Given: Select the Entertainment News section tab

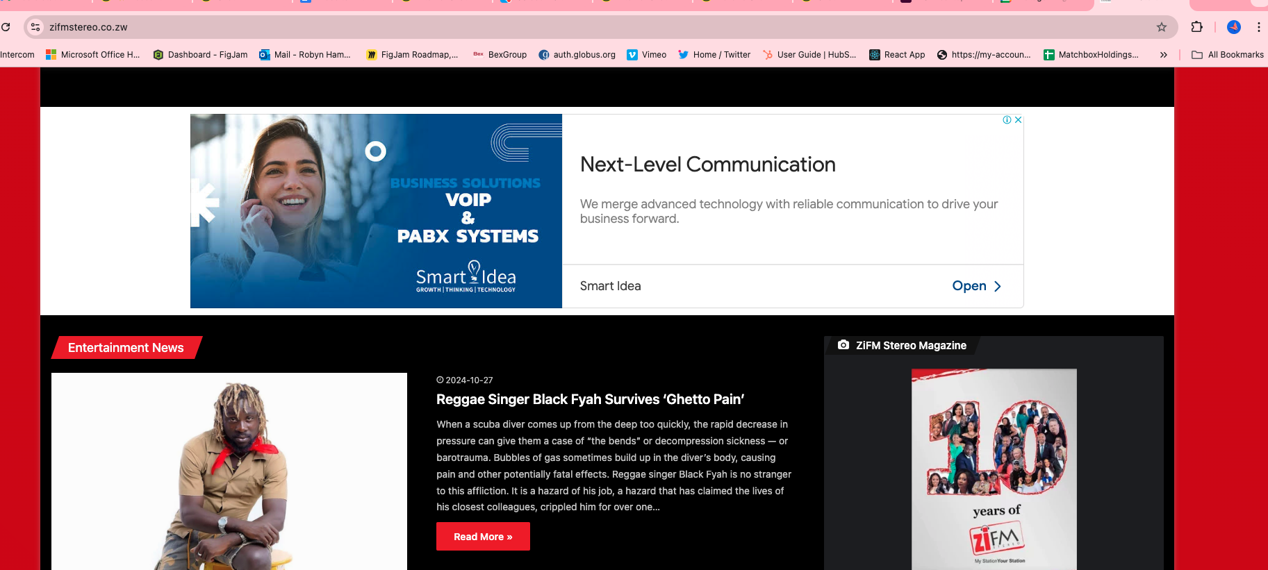Looking at the screenshot, I should [126, 348].
